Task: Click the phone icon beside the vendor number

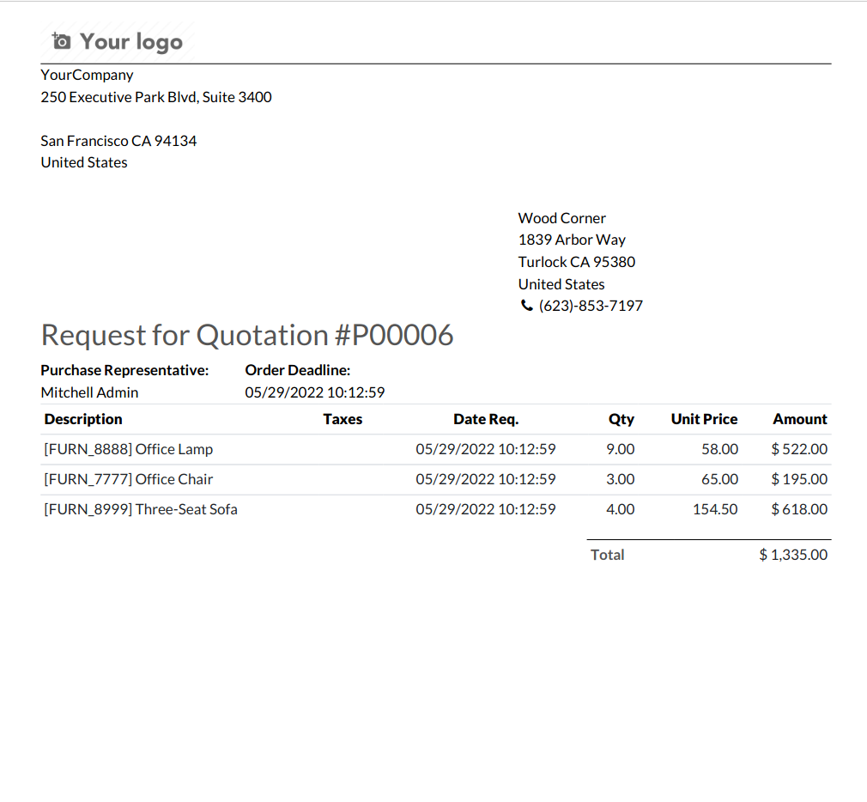Action: 526,306
